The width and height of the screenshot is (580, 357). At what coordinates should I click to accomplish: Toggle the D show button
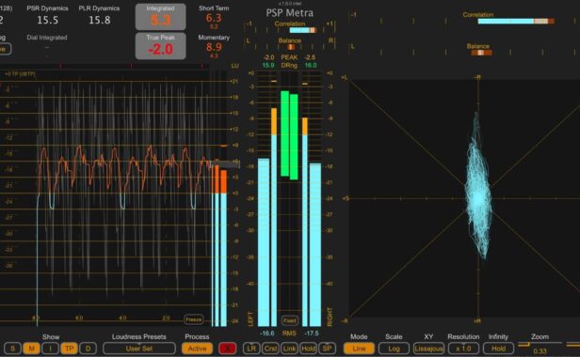pyautogui.click(x=89, y=349)
